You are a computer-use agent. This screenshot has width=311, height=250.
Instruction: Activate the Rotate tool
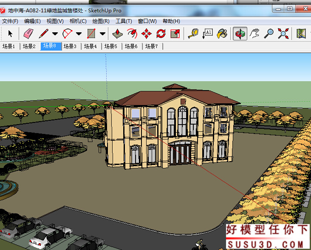(x=161, y=33)
